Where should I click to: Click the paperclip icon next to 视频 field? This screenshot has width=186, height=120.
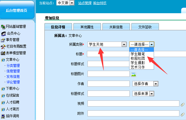pos(182,104)
